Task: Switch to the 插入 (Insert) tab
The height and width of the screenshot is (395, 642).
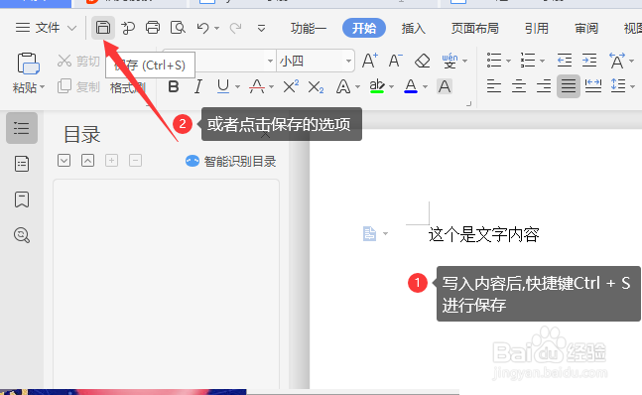Action: click(414, 28)
